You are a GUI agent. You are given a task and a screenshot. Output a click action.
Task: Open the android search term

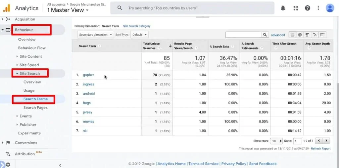click(89, 94)
